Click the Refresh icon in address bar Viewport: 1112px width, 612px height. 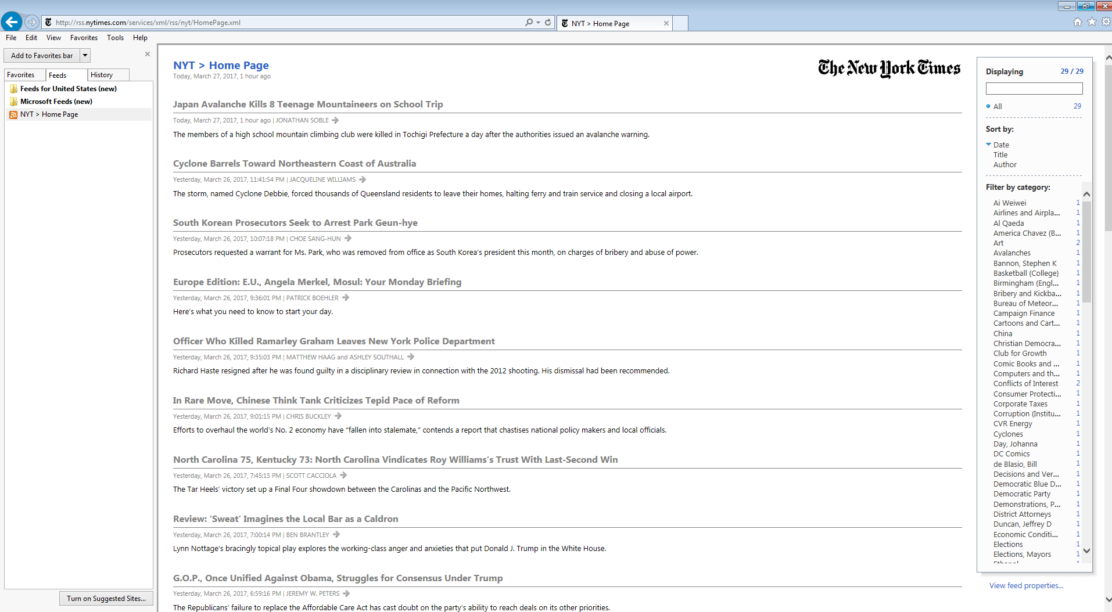(548, 23)
